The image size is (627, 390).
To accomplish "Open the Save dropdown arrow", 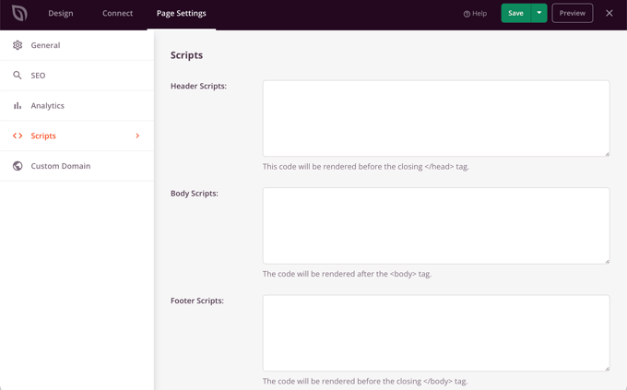I will [x=539, y=13].
